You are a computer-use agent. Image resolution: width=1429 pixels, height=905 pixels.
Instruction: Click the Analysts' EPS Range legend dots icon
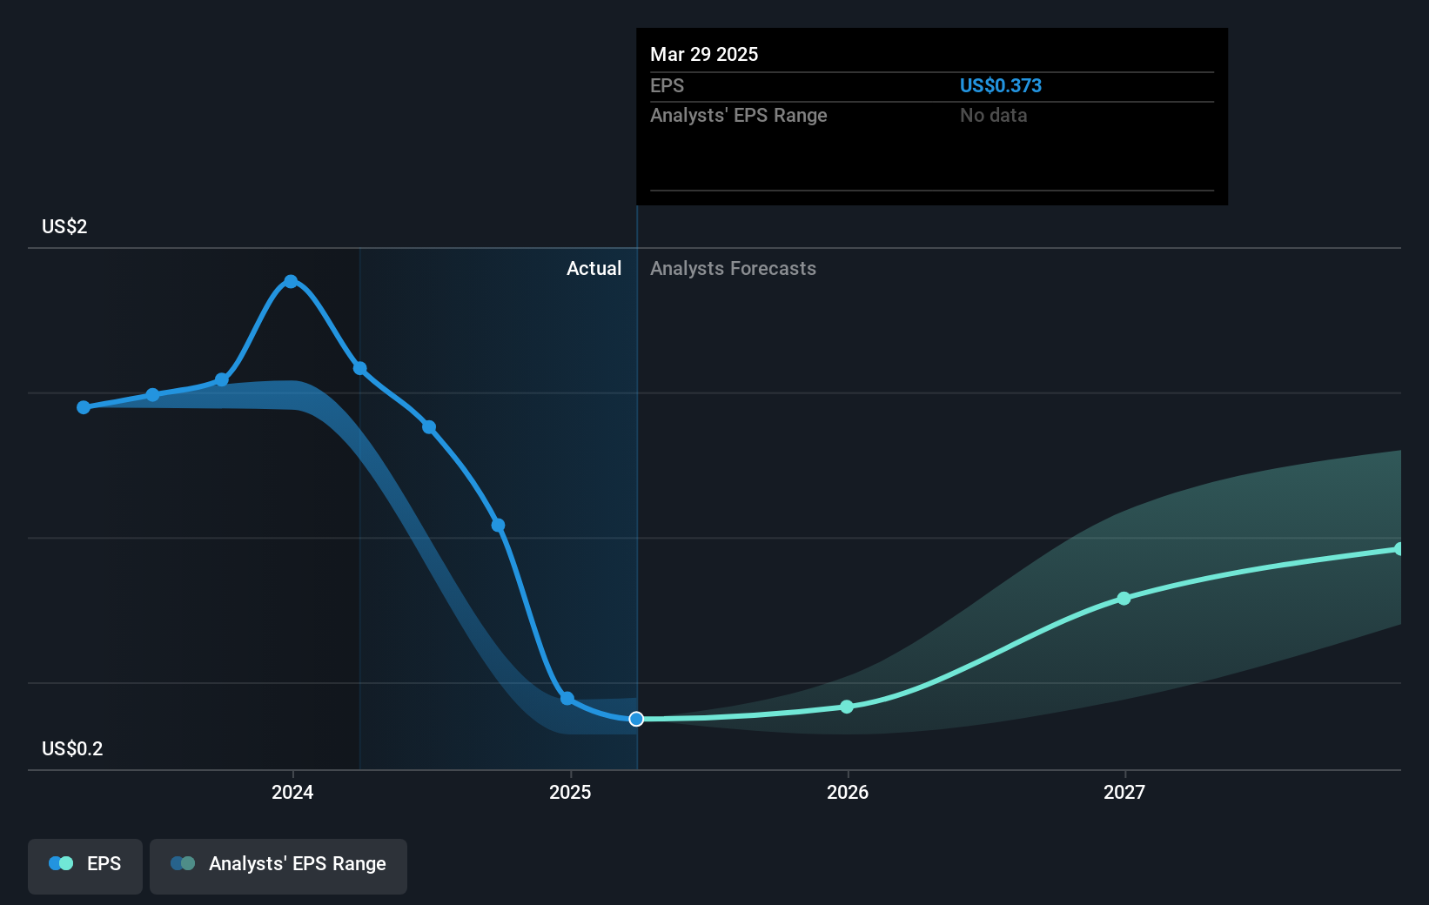183,864
